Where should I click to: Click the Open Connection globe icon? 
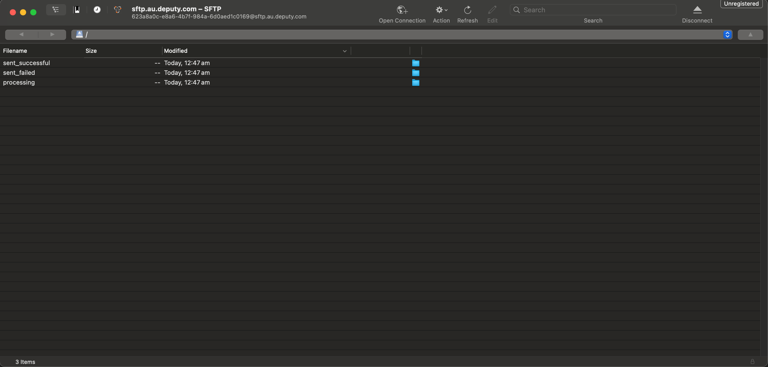402,10
